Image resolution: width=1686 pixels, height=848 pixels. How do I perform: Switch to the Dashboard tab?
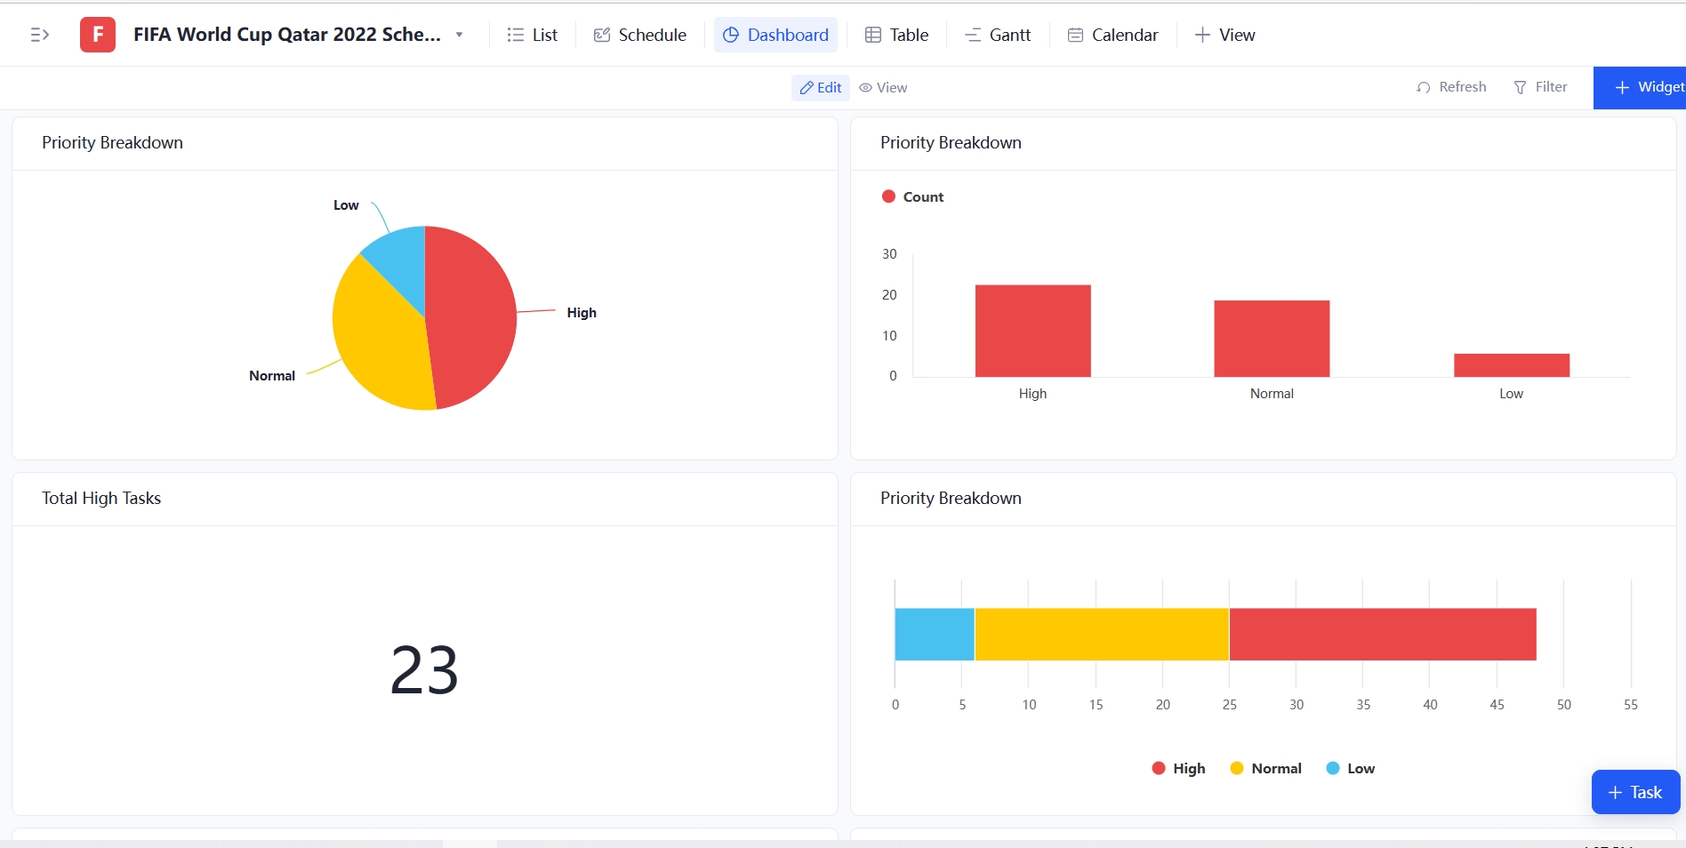(x=775, y=35)
